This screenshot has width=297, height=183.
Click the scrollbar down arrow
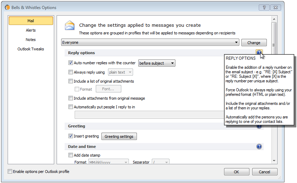[274, 161]
